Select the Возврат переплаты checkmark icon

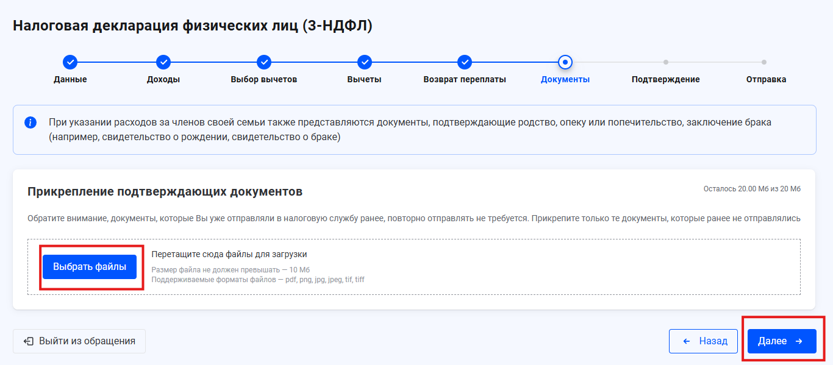[465, 62]
